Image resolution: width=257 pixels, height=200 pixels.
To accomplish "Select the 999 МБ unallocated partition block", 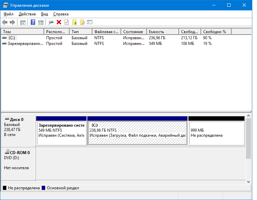I will (216, 133).
